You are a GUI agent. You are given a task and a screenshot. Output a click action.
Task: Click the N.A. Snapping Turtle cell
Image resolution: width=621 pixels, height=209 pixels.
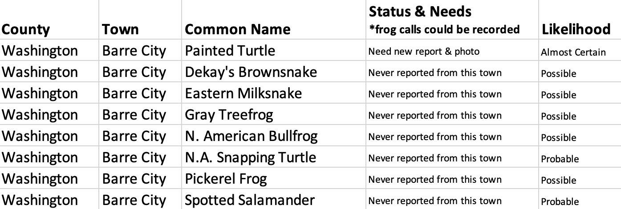250,157
